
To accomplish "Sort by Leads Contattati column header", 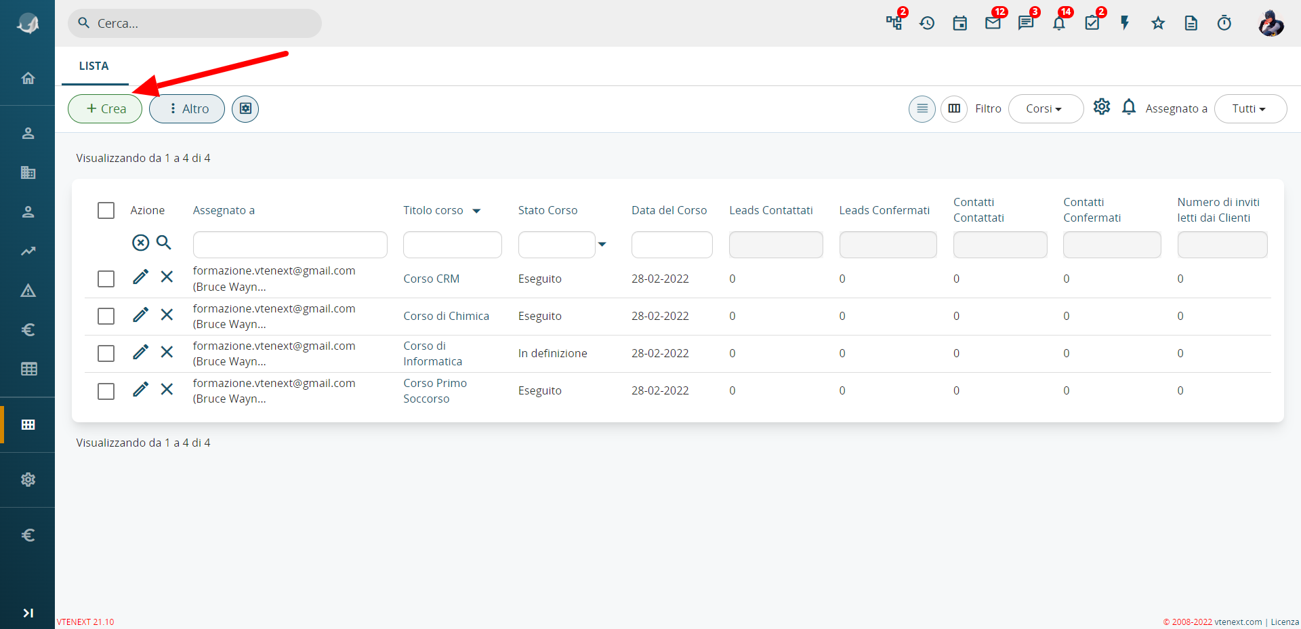I will pos(771,210).
